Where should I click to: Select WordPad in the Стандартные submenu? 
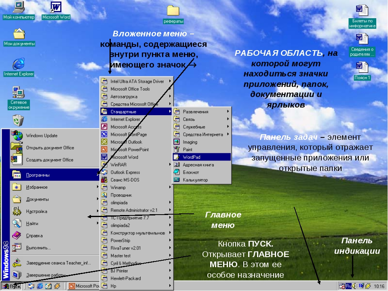(x=202, y=157)
